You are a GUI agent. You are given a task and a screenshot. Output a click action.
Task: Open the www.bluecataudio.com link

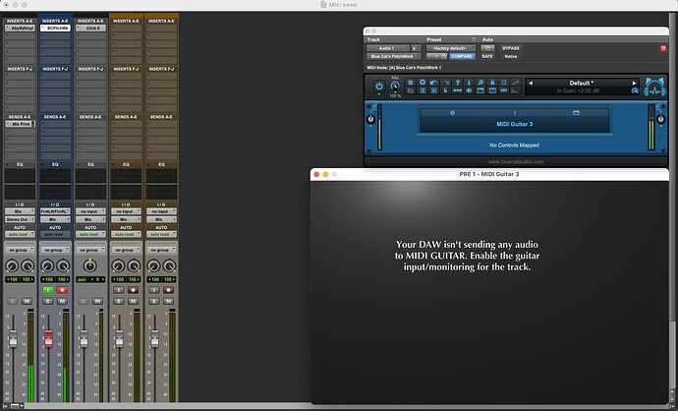tap(516, 161)
